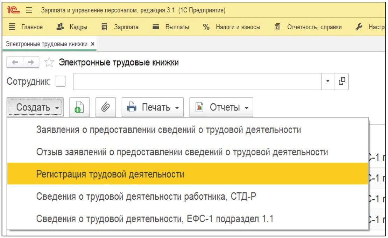Close the Электронные трудовые книжки tab
Image resolution: width=388 pixels, height=238 pixels.
click(x=93, y=44)
